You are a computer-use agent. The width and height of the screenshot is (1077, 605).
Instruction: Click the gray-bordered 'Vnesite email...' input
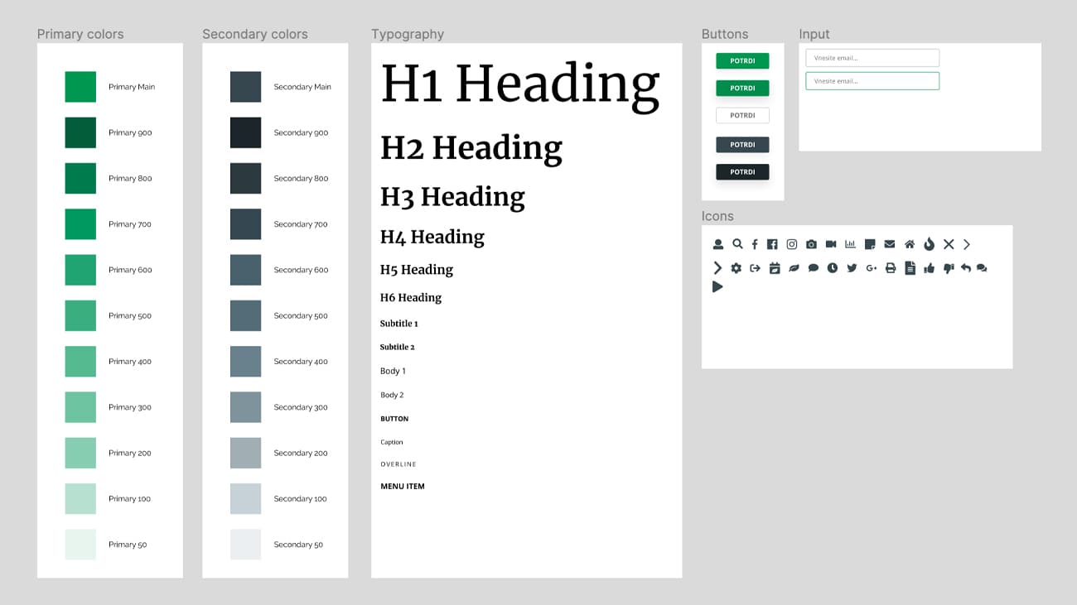coord(872,58)
